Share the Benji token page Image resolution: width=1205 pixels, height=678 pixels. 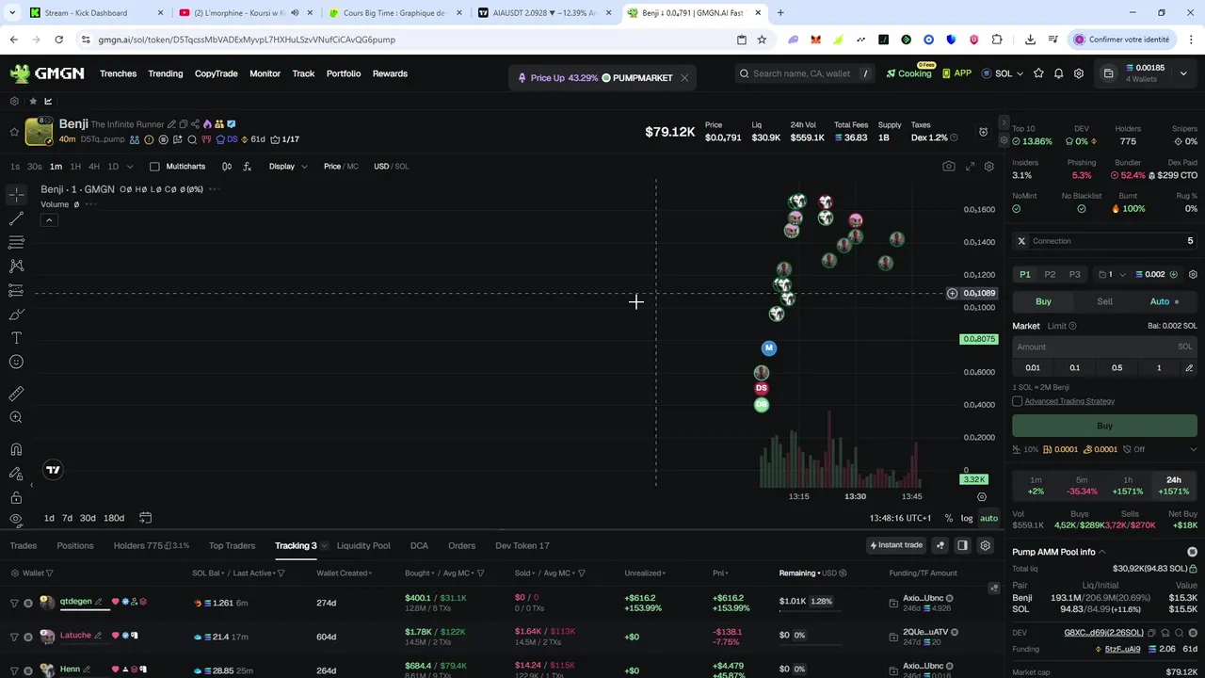coord(195,124)
